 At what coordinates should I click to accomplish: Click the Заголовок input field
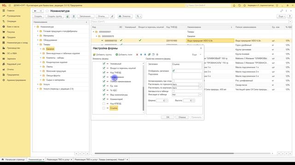click(187, 66)
